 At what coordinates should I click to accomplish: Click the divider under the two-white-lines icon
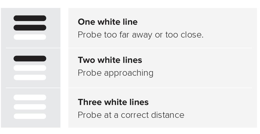coord(33,88)
